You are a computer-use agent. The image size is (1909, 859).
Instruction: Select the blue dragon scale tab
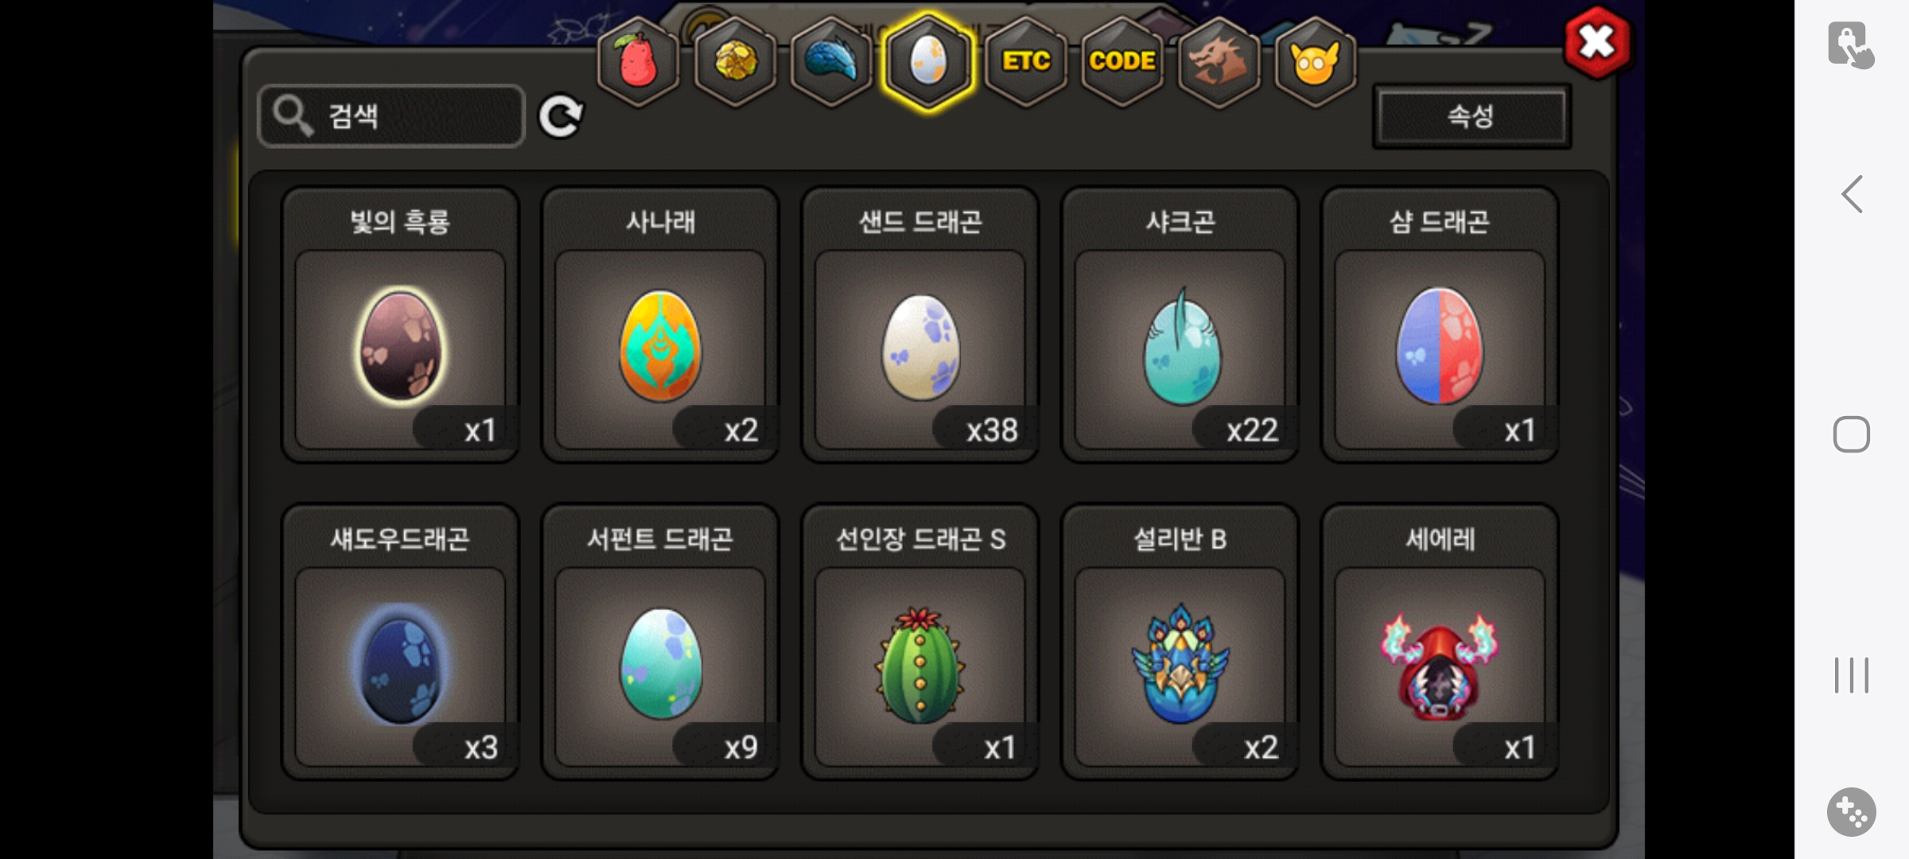coord(832,62)
